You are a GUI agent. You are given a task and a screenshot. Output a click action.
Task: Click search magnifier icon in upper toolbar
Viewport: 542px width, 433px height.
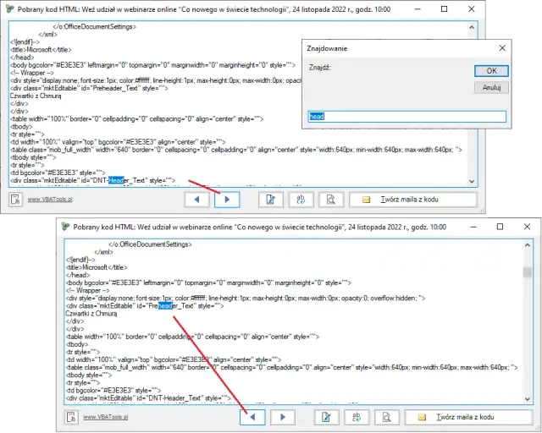(330, 200)
